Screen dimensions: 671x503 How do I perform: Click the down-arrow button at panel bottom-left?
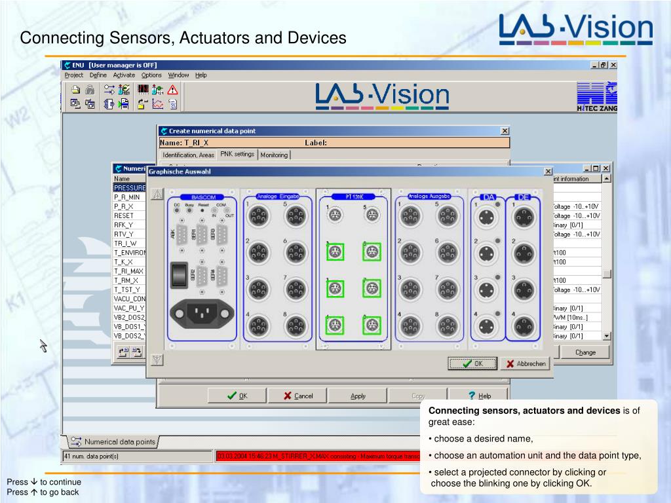(x=157, y=360)
